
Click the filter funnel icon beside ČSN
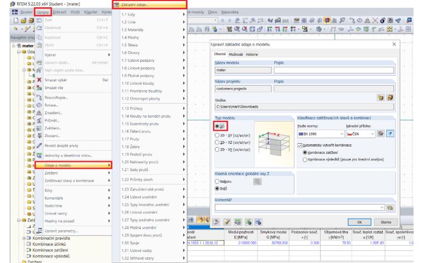pos(390,134)
